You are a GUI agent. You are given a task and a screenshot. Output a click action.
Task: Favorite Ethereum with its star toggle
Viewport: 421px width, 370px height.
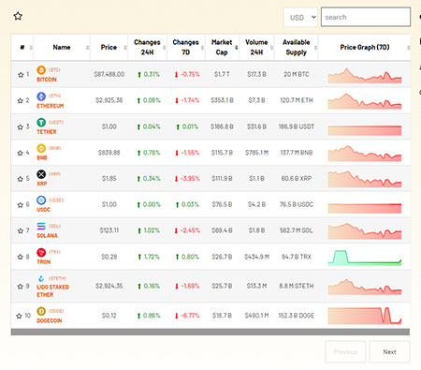[x=21, y=100]
